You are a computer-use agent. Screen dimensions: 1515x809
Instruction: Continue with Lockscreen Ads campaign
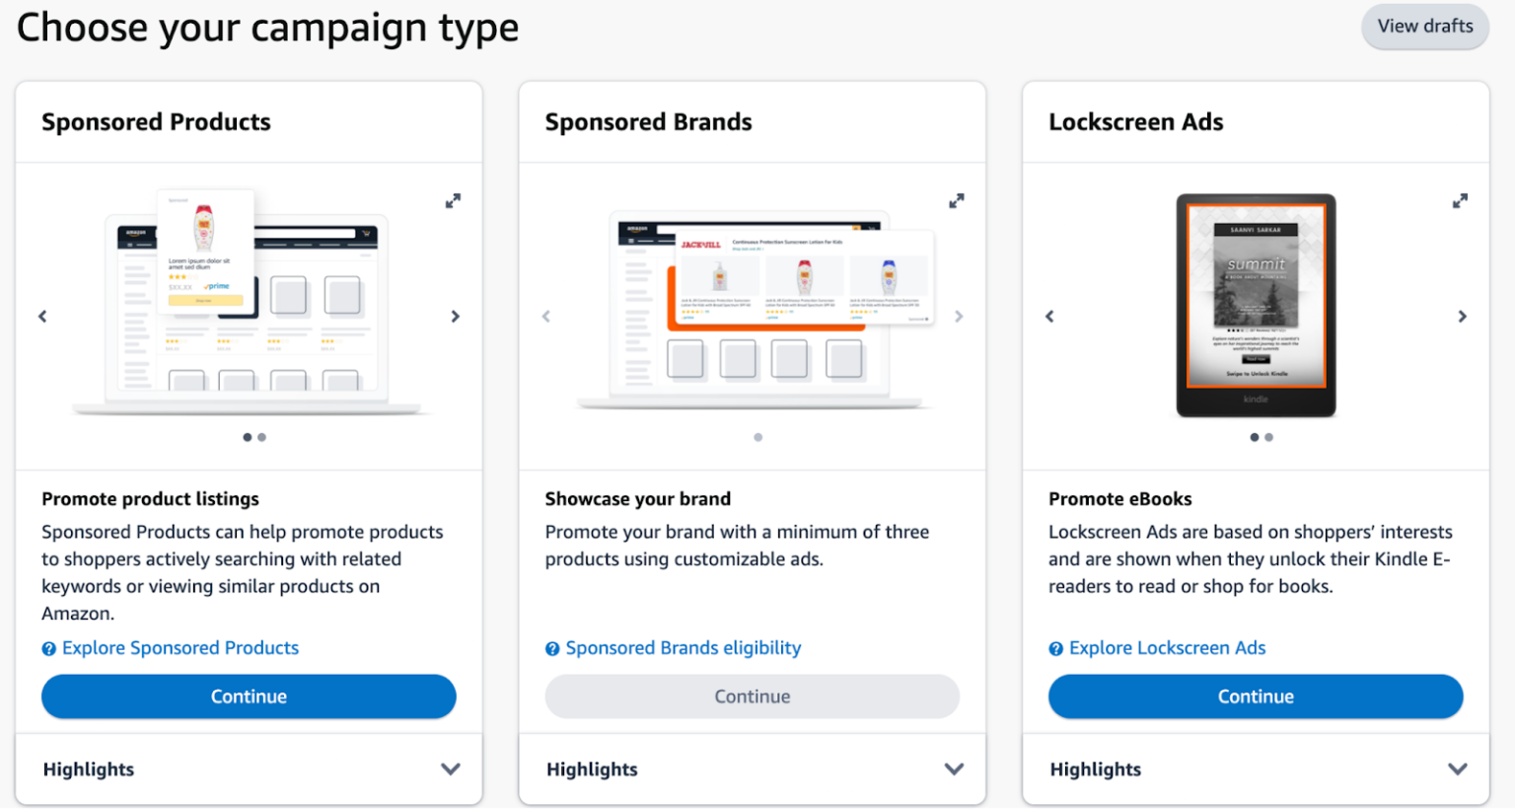(x=1256, y=697)
